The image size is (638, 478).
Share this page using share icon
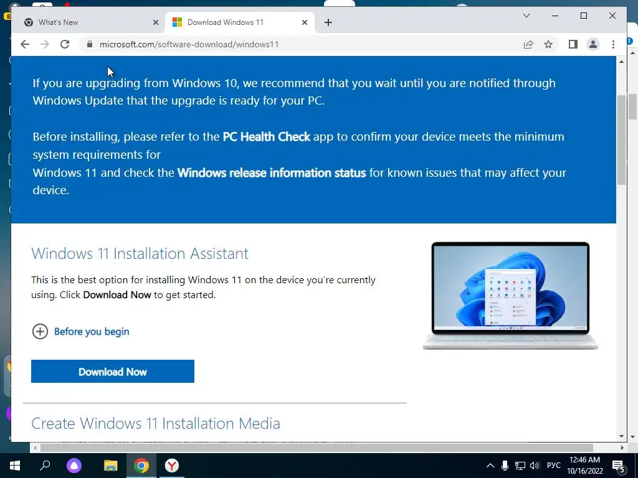click(528, 44)
